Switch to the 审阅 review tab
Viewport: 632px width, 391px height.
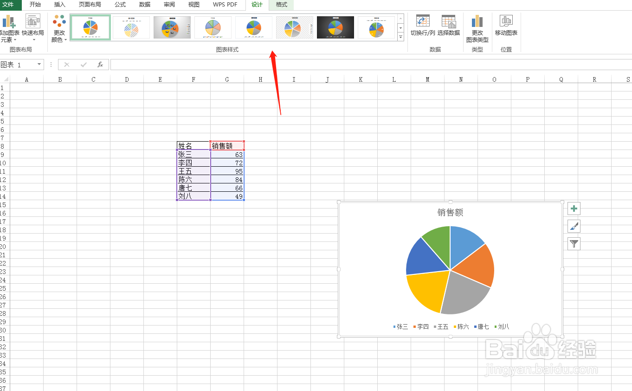pos(169,5)
